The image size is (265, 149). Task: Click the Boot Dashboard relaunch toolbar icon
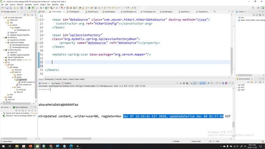tap(33, 8)
